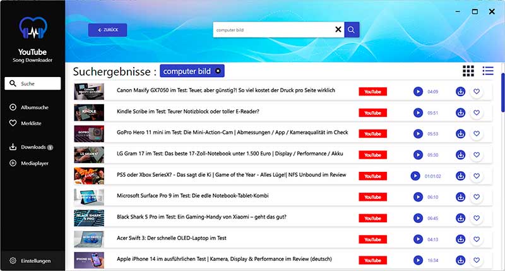Favorite the PS5 oder Xbox SeriesX result
This screenshot has width=505, height=271.
(x=477, y=176)
